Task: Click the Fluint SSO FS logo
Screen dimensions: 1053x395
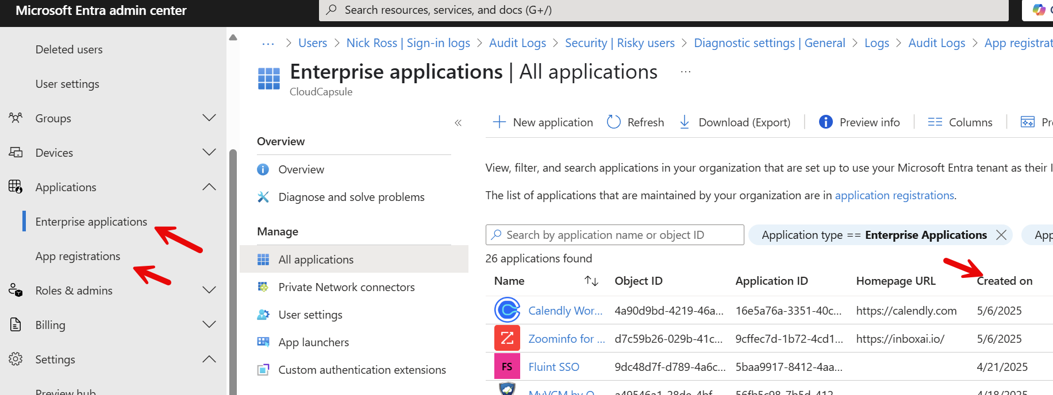Action: [507, 366]
